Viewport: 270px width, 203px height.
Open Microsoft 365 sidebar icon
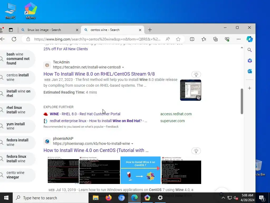point(250,61)
